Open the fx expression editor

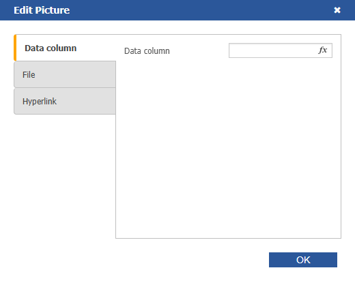[323, 50]
